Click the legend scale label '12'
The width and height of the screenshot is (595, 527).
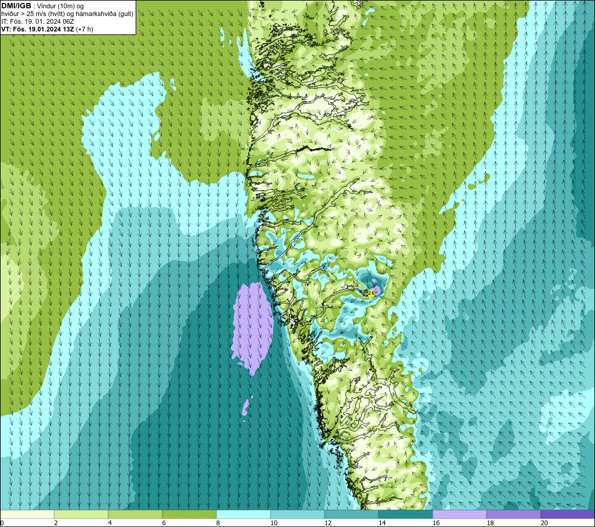[328, 523]
